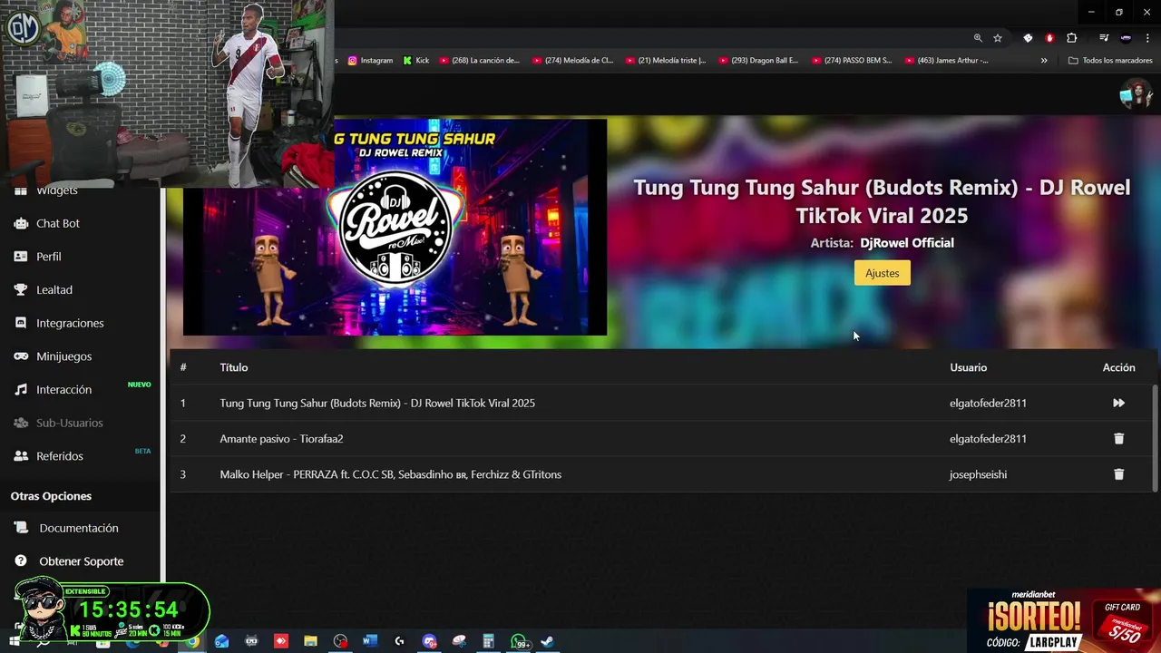
Task: Open the Instagram bookmark
Action: (370, 61)
